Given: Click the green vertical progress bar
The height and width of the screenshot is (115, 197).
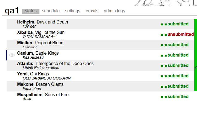Looking at the screenshot, I should coord(195,55).
